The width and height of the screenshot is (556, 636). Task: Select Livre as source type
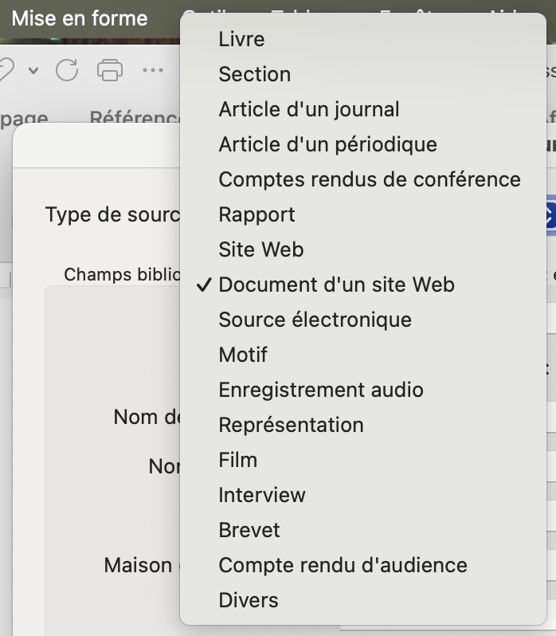tap(241, 39)
